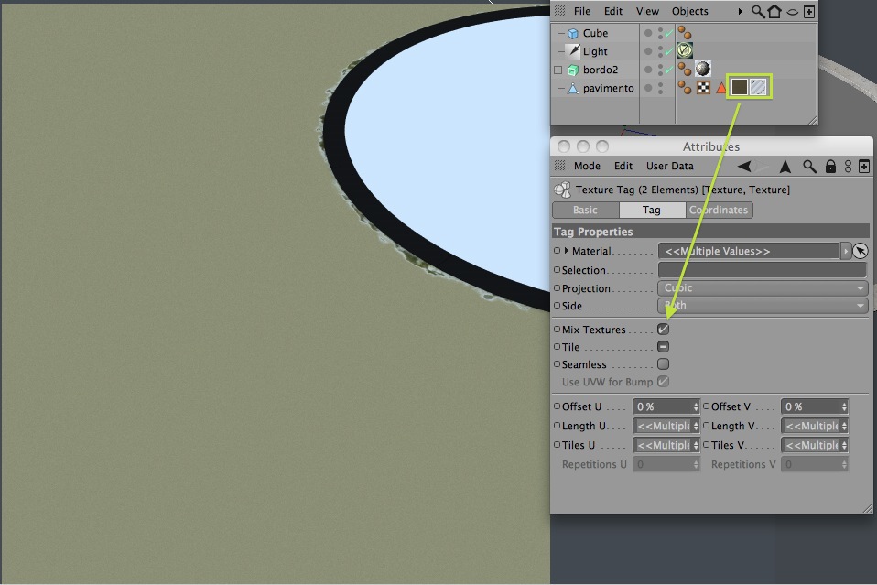Open the Projection dropdown
This screenshot has height=585, width=877.
pyautogui.click(x=763, y=288)
